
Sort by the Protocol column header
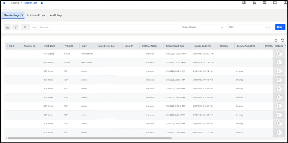point(71,46)
